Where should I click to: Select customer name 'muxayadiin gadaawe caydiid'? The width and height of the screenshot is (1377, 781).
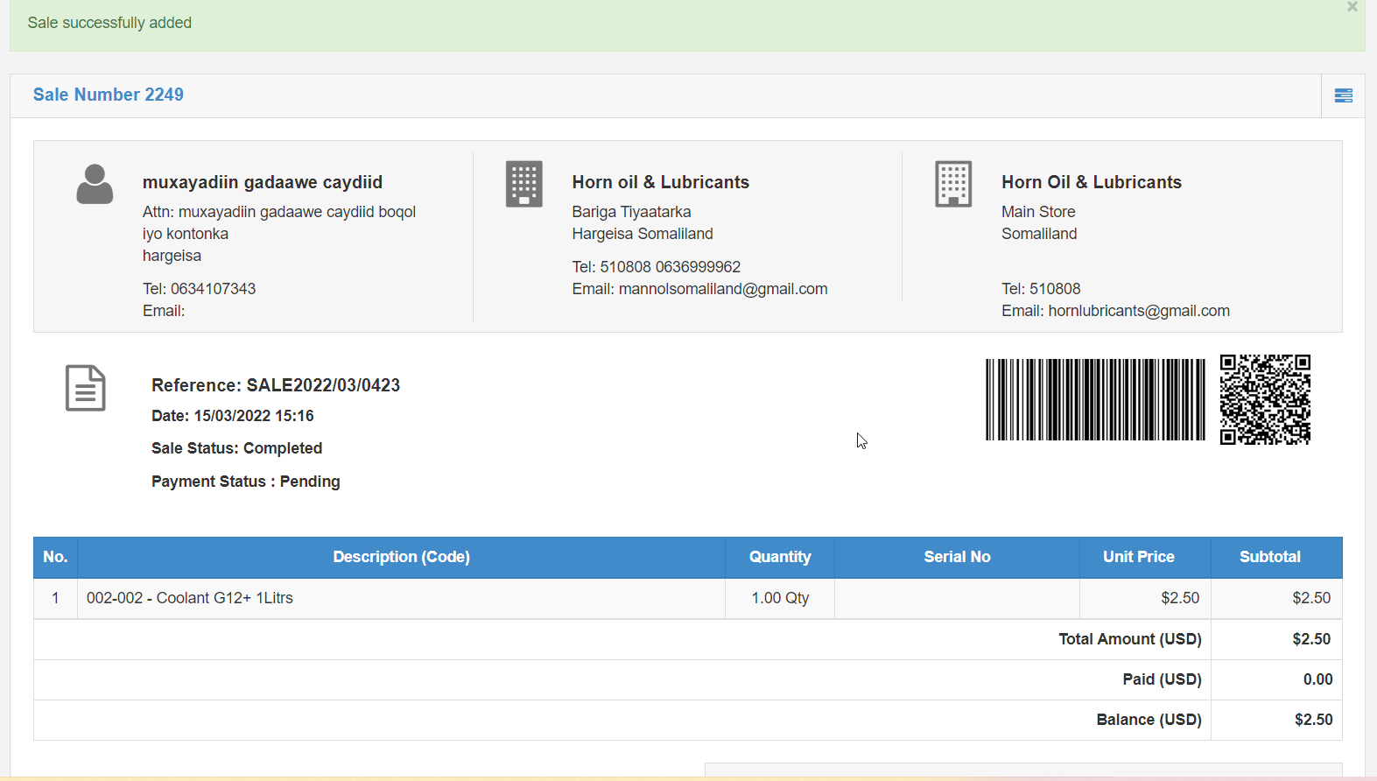[263, 182]
